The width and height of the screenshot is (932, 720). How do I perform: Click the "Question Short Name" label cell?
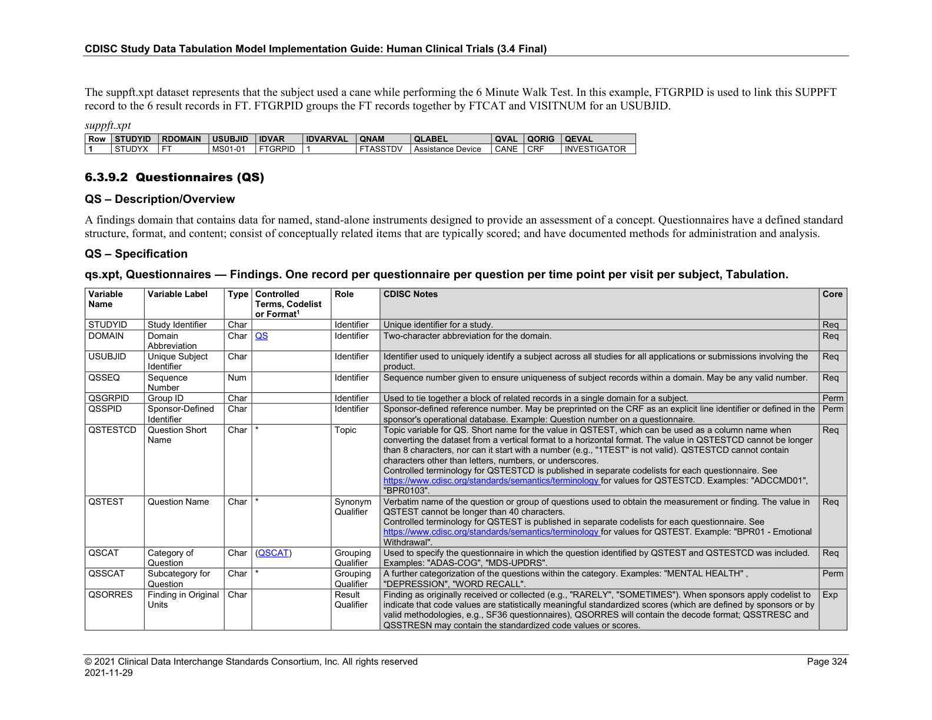184,460
